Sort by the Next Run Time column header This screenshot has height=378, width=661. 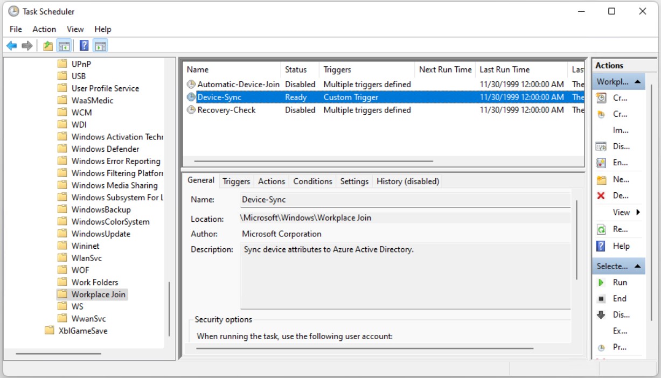445,69
